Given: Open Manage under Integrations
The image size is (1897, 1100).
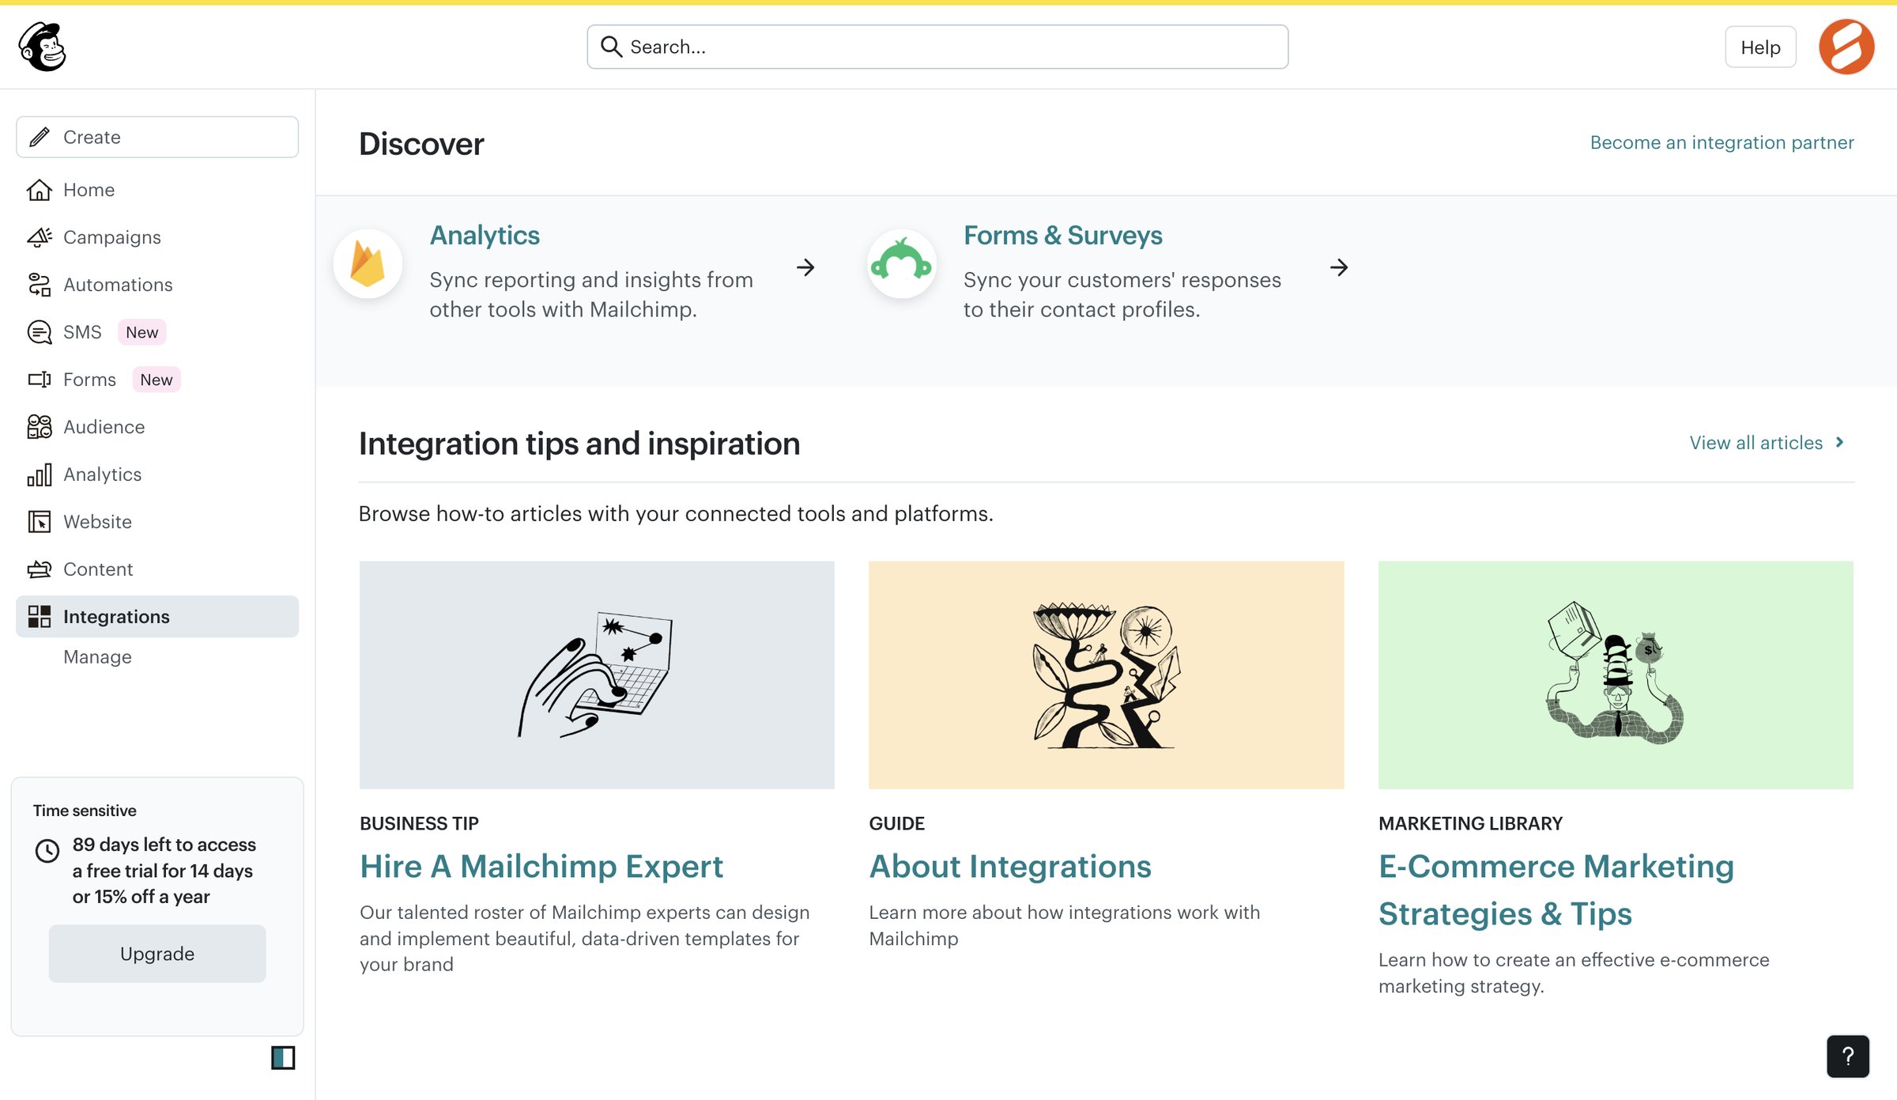Looking at the screenshot, I should click(x=97, y=657).
